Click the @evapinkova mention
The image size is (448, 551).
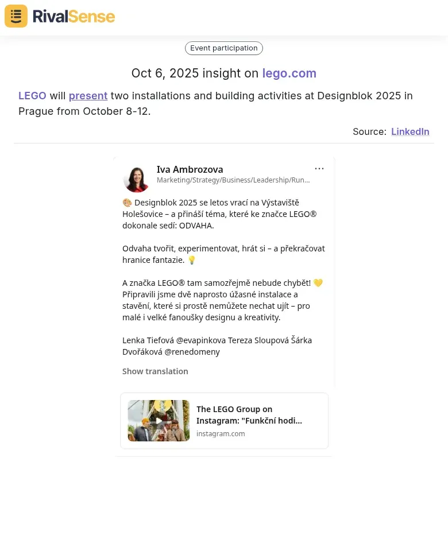[201, 340]
